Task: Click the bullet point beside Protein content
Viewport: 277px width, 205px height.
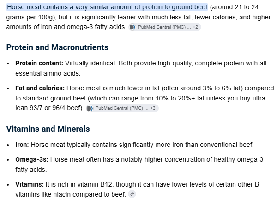Action: 8,64
